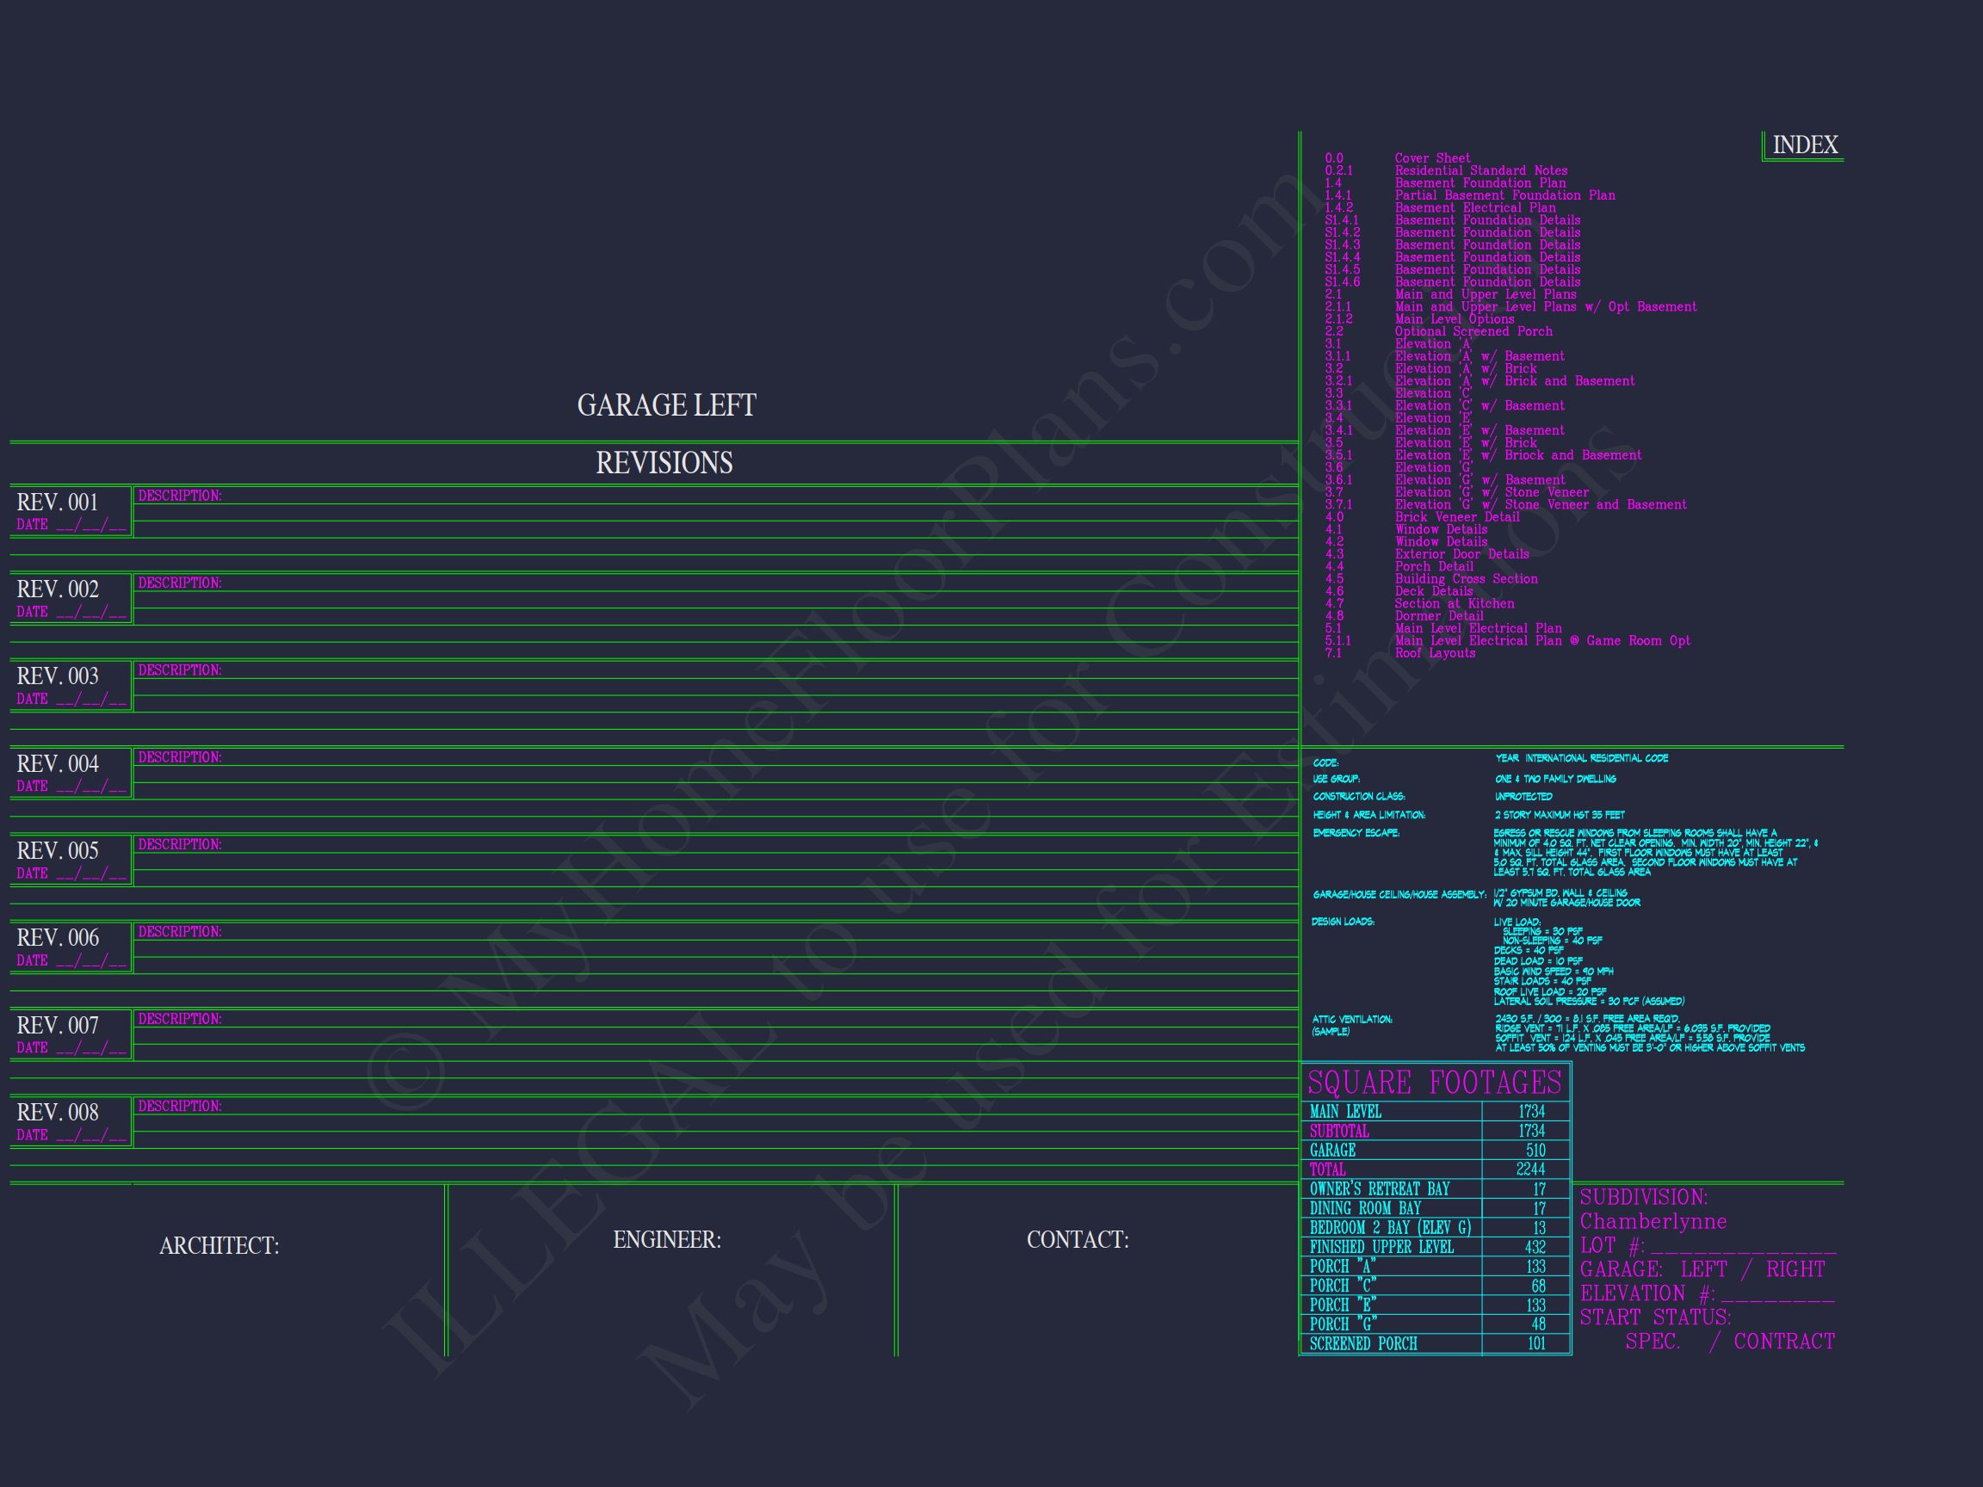1983x1487 pixels.
Task: Select index entry Porch Detail
Action: (x=1435, y=566)
